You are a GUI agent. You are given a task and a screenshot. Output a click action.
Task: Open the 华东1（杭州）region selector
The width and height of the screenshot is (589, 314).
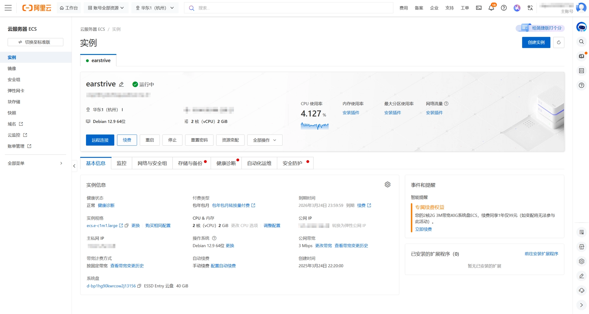pyautogui.click(x=155, y=8)
